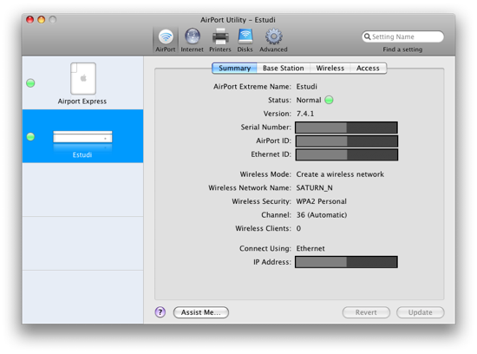This screenshot has height=354, width=477.
Task: Close the AirPort Utility window
Action: 29,20
